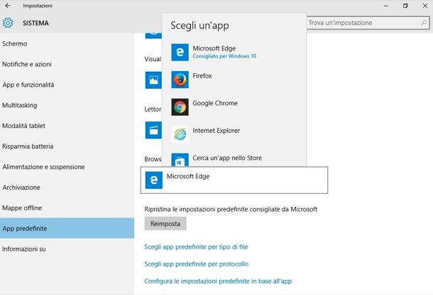Click the video player clapperboard icon
433x295 pixels.
[153, 129]
